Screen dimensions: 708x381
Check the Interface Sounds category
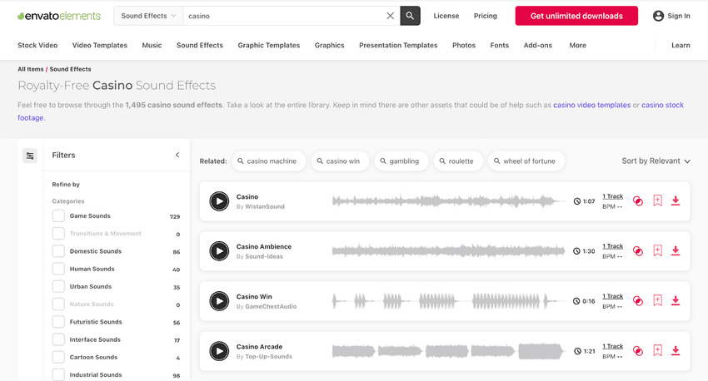(x=58, y=339)
